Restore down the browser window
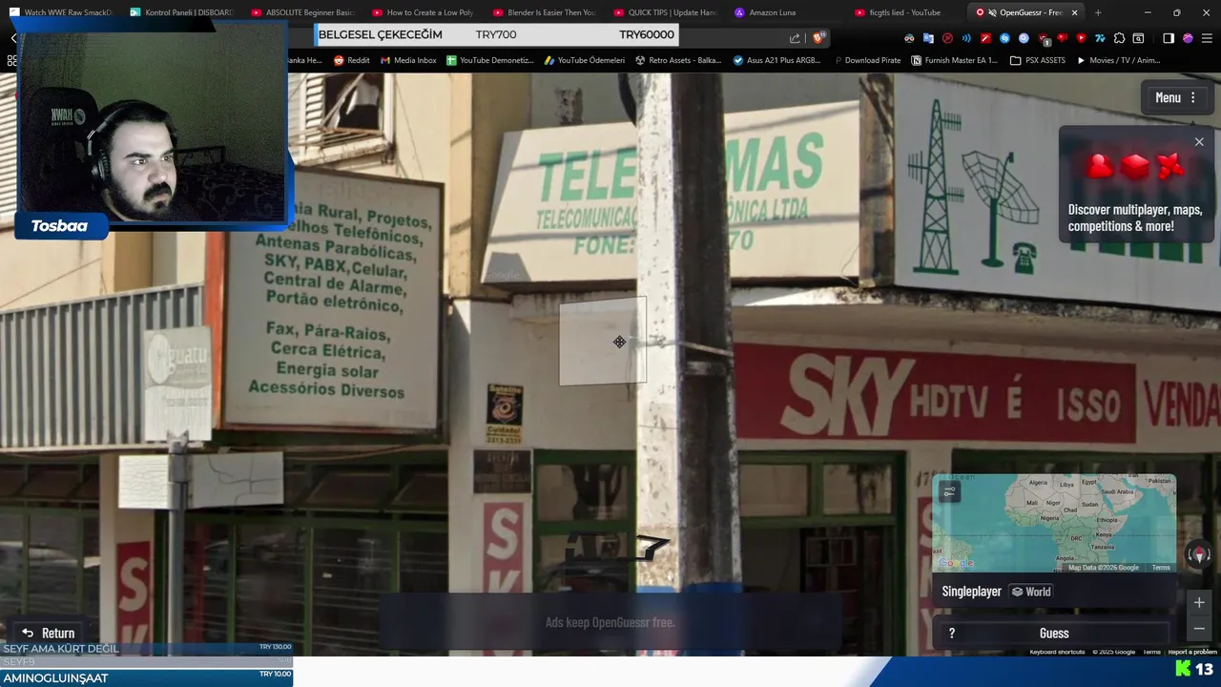Screen dimensions: 1221x687 click(x=1176, y=12)
